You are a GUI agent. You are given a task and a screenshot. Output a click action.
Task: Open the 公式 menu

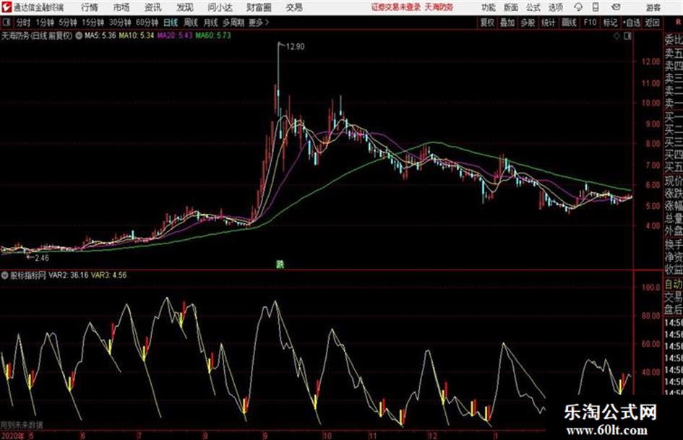(533, 7)
